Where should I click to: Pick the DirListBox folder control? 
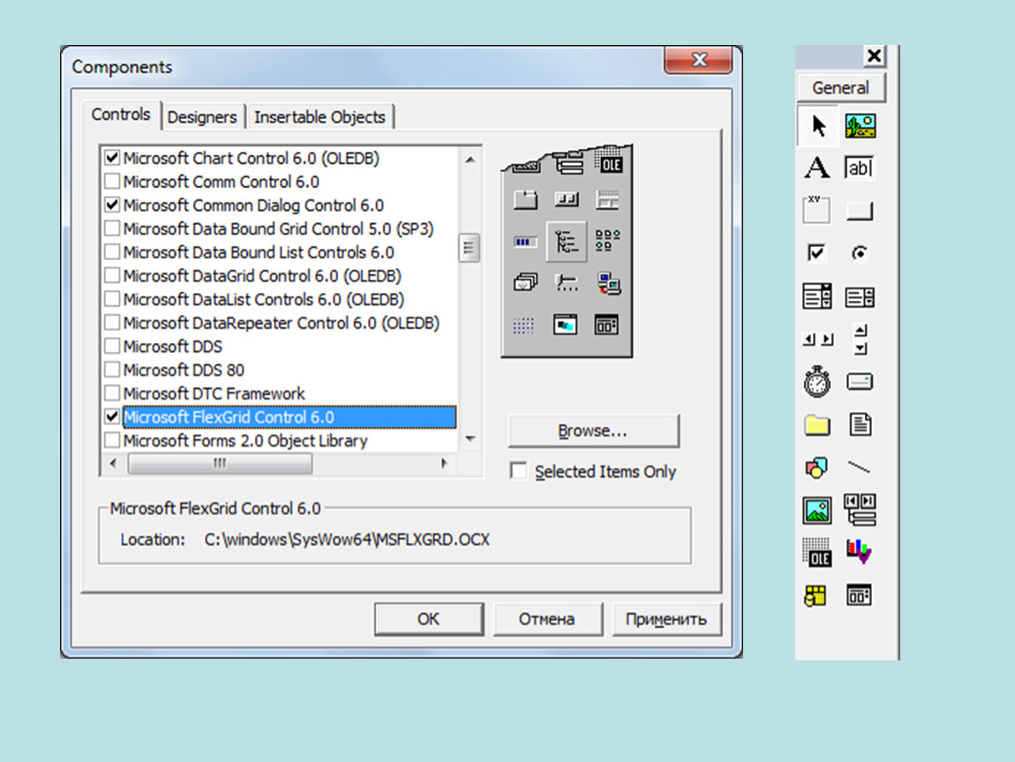817,425
